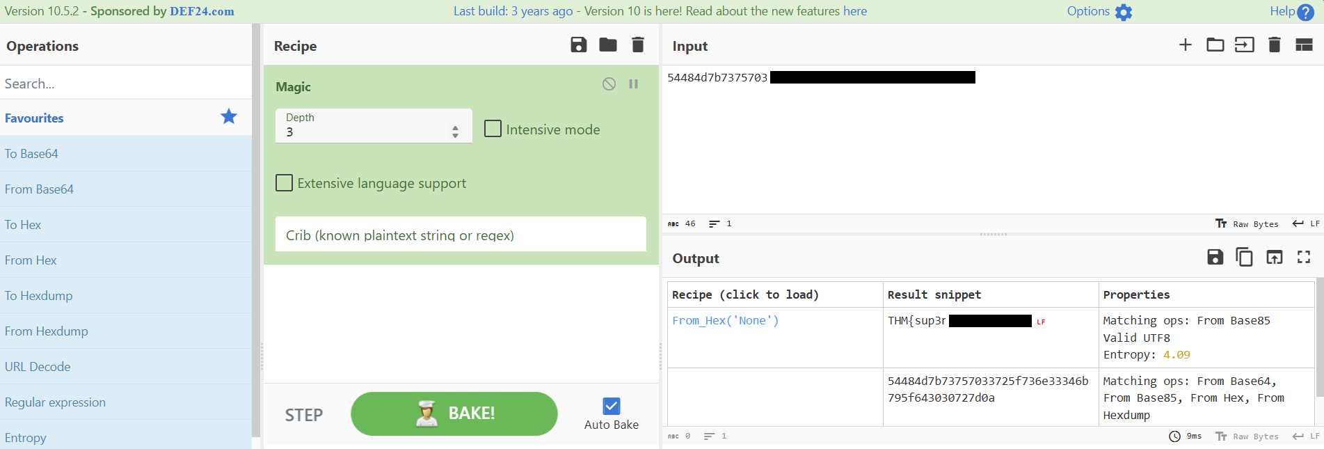Click the output pane vertical scrollbar

[x=1319, y=338]
